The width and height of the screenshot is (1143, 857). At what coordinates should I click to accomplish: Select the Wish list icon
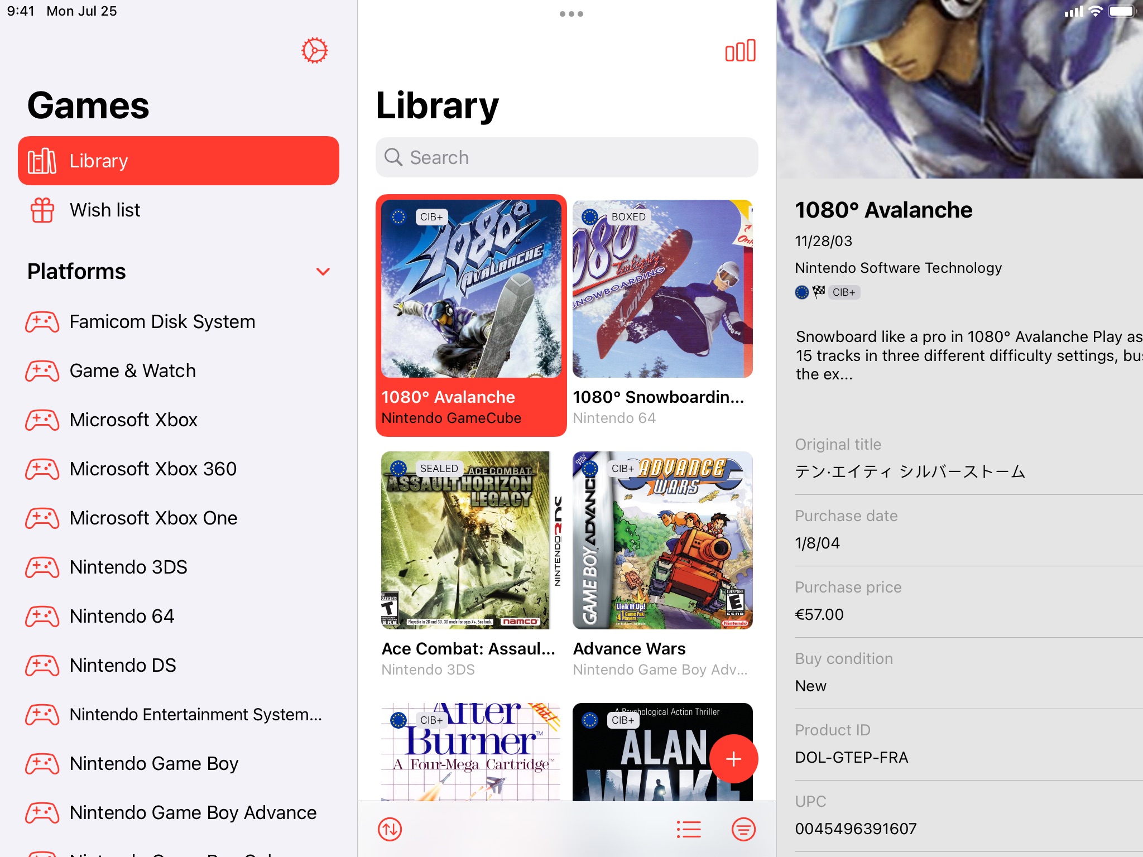pos(42,210)
